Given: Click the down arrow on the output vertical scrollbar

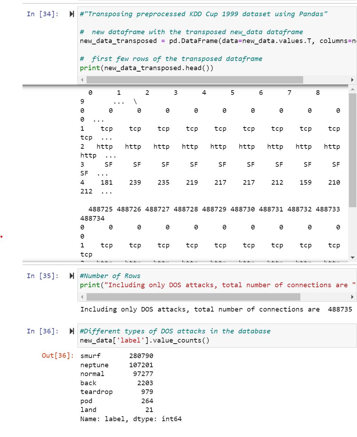Looking at the screenshot, I should [353, 258].
